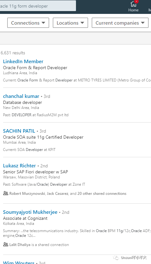This screenshot has height=264, width=151.
Task: Expand the Current companies filter
Action: coord(120,23)
